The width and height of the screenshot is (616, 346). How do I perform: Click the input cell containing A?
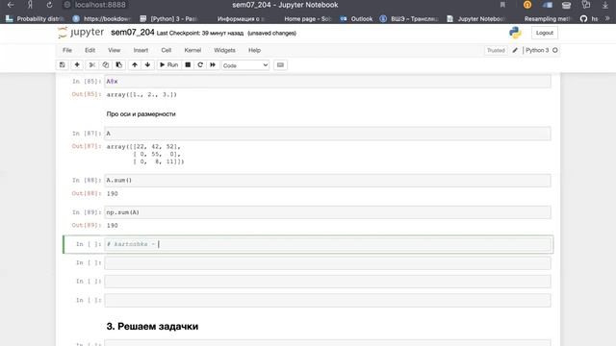327,134
